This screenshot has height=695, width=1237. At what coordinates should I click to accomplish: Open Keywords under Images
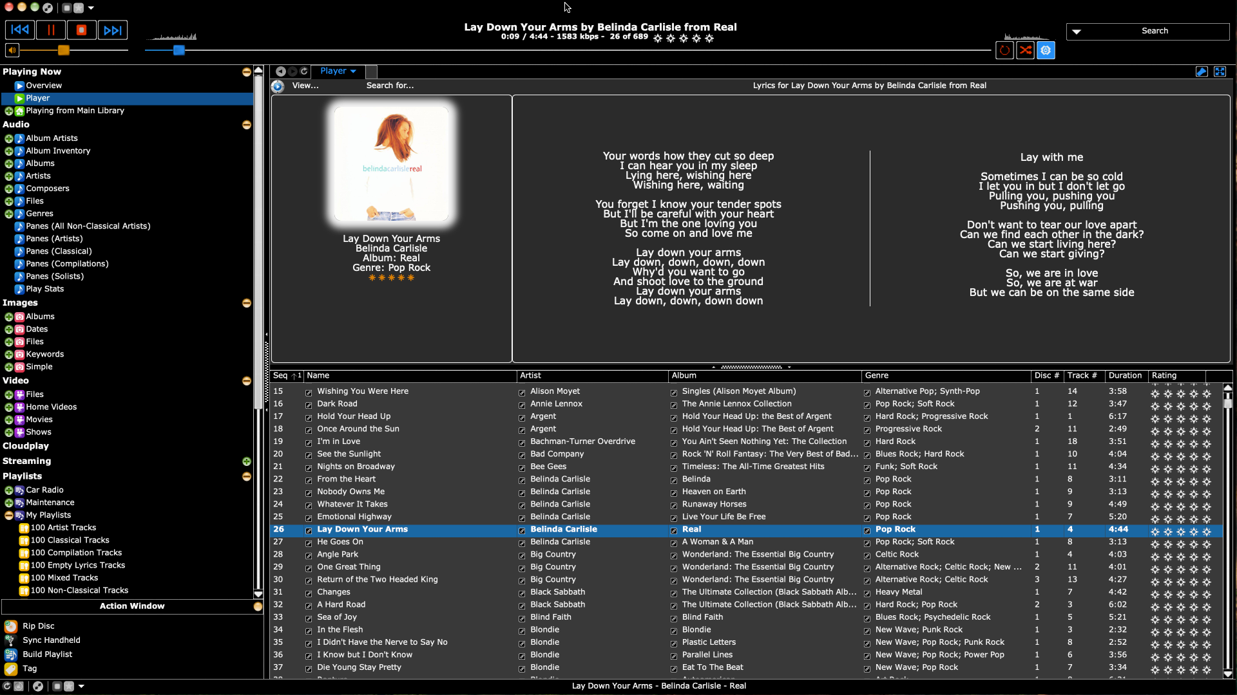click(x=44, y=355)
